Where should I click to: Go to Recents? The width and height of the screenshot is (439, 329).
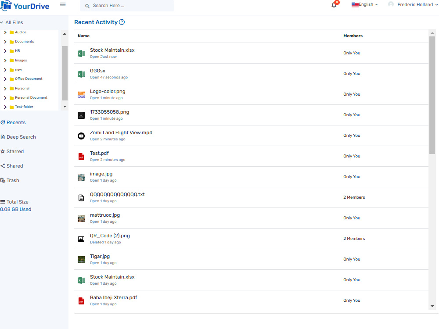(13, 122)
